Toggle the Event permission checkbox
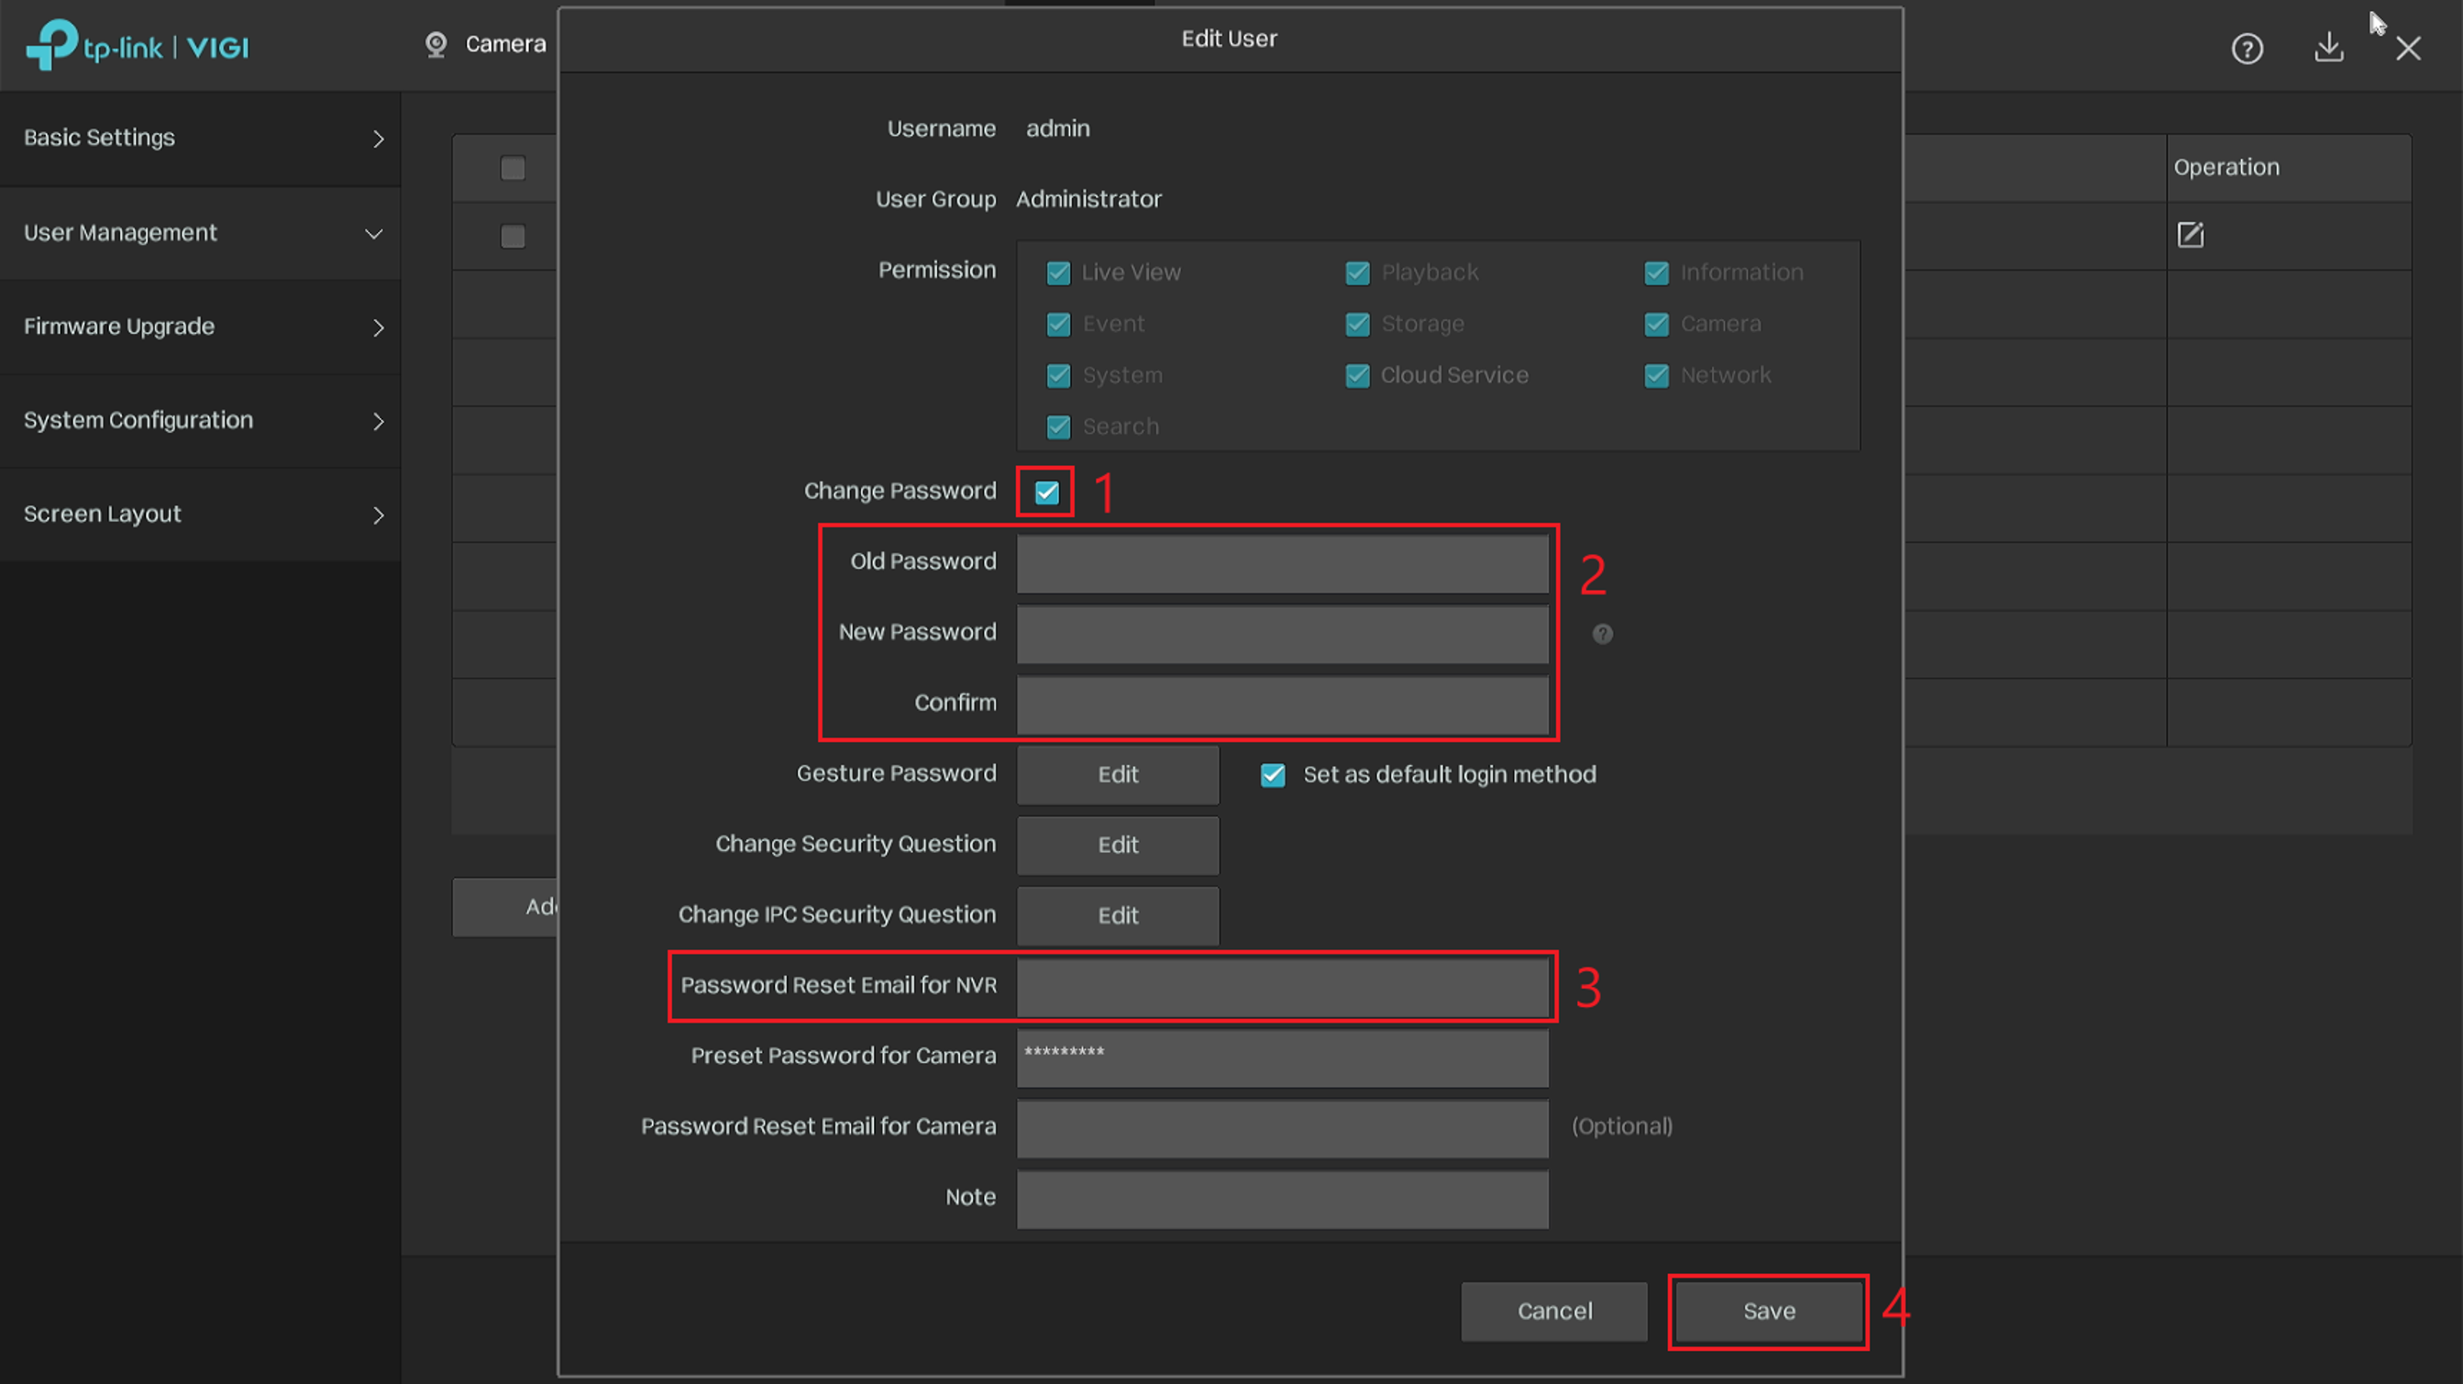This screenshot has width=2463, height=1384. 1058,325
